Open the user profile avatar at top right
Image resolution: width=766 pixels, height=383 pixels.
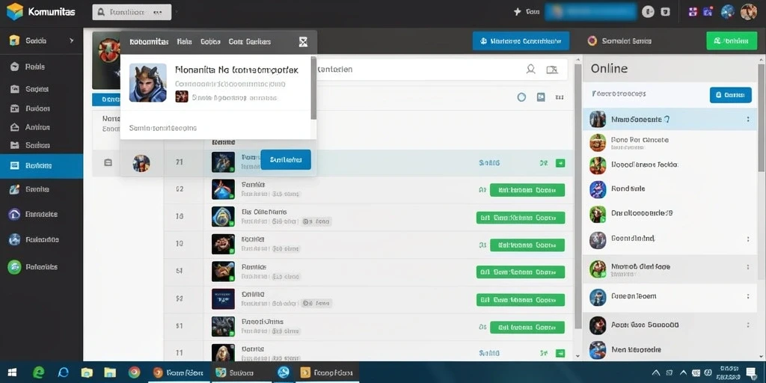click(x=748, y=12)
